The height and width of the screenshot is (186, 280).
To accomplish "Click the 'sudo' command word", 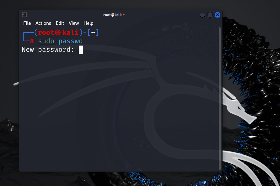I will click(x=46, y=41).
